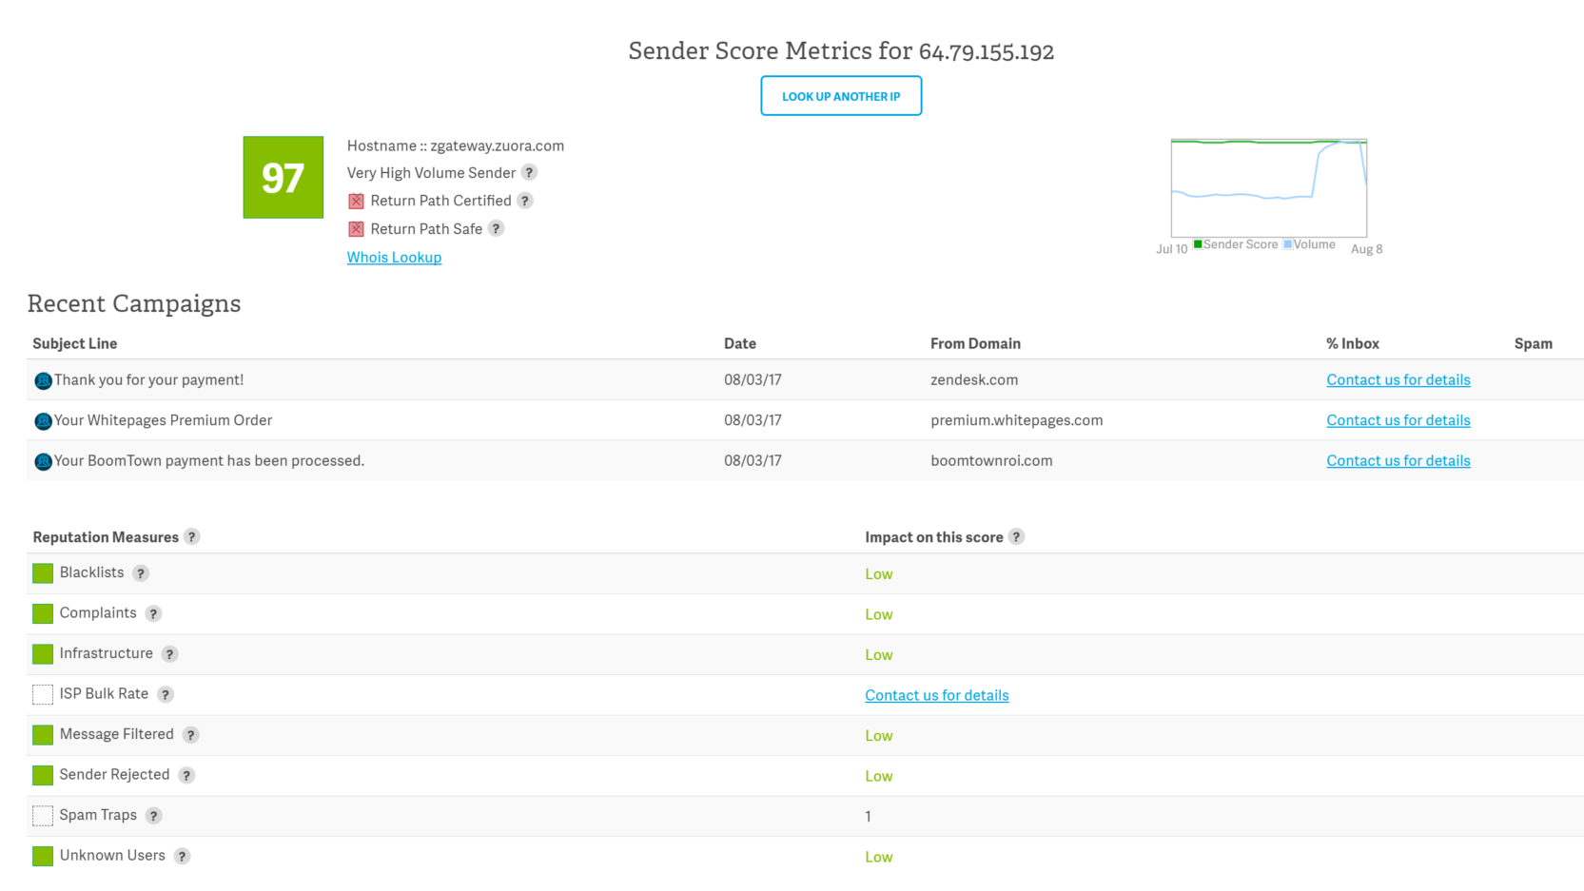
Task: Open help for Very High Volume Sender
Action: click(530, 173)
